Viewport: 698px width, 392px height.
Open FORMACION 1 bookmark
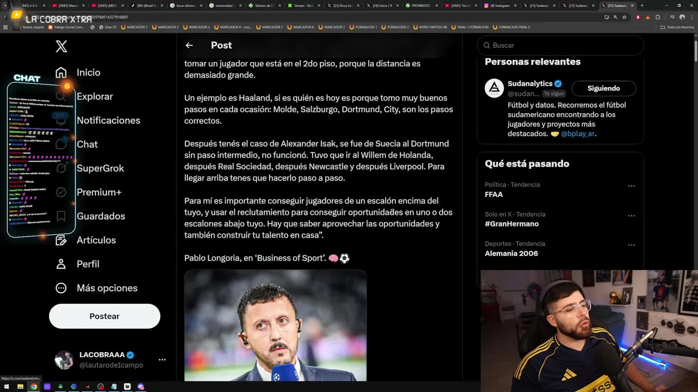[363, 27]
